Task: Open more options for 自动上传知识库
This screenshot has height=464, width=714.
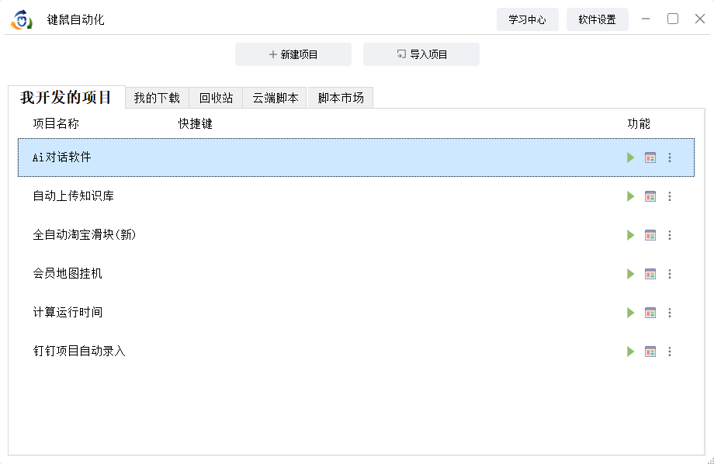Action: click(x=669, y=196)
